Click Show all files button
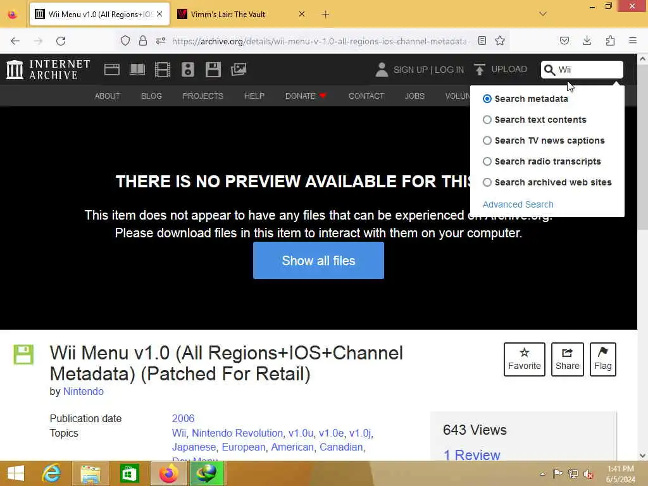The width and height of the screenshot is (648, 486). [318, 260]
